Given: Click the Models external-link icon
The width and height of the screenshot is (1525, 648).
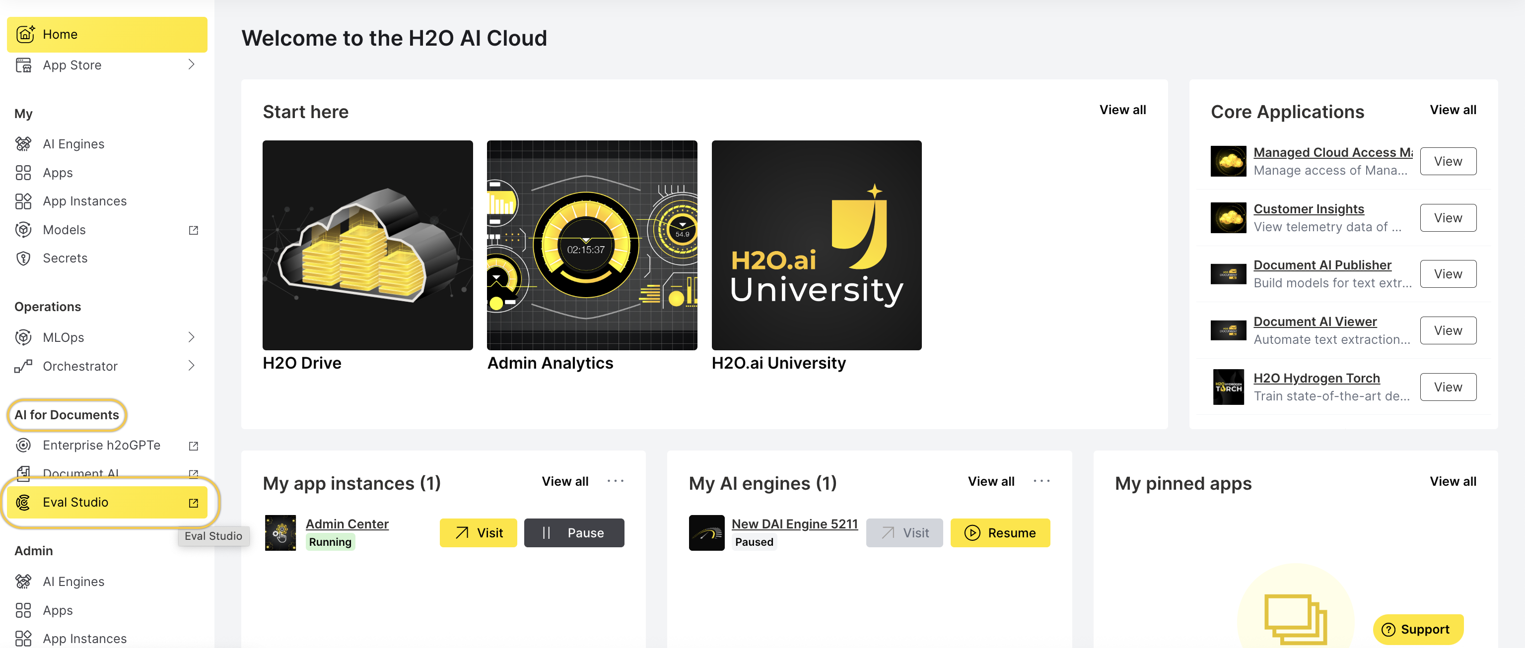Looking at the screenshot, I should coord(193,230).
